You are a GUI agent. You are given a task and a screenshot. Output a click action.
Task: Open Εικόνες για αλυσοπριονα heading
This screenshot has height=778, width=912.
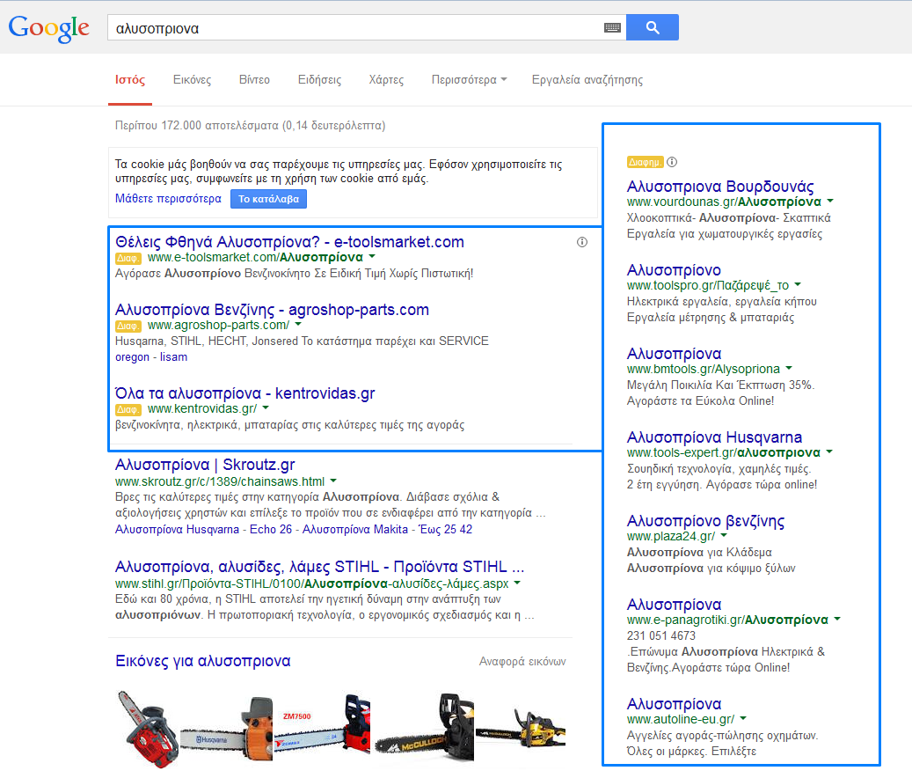pyautogui.click(x=203, y=661)
